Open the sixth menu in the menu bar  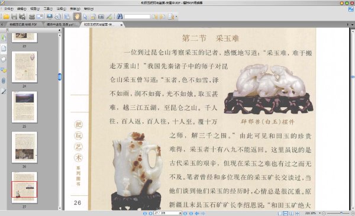(75, 9)
